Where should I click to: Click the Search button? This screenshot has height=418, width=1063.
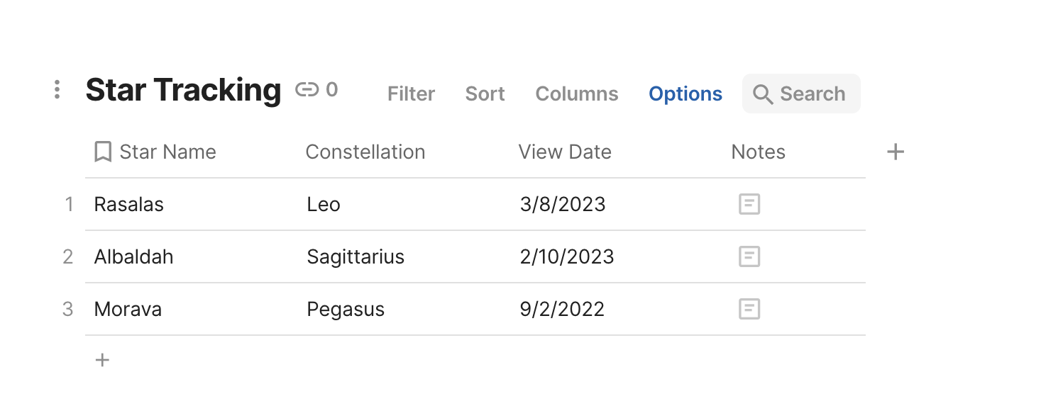801,93
